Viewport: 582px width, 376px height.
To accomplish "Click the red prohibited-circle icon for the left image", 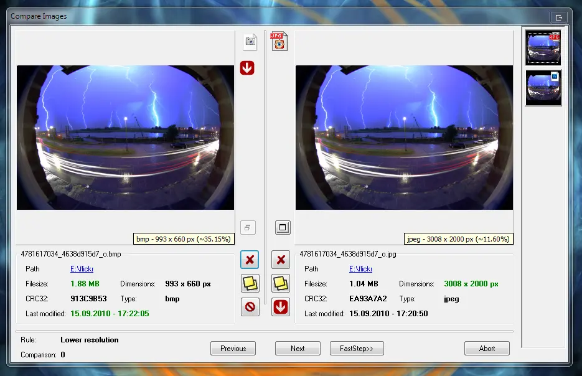I will 250,307.
